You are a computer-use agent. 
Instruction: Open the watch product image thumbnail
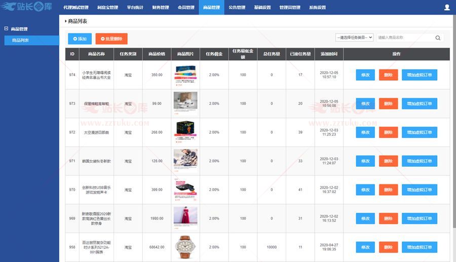pyautogui.click(x=185, y=247)
